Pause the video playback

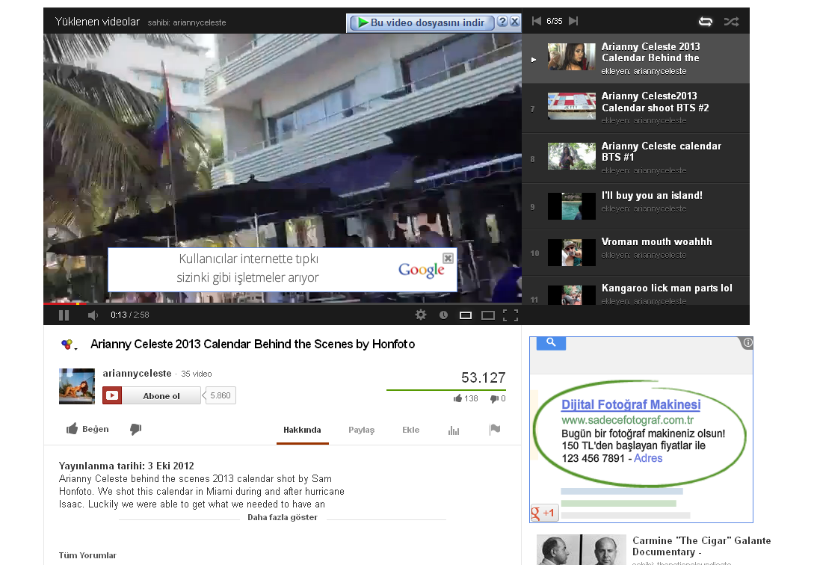pos(64,315)
